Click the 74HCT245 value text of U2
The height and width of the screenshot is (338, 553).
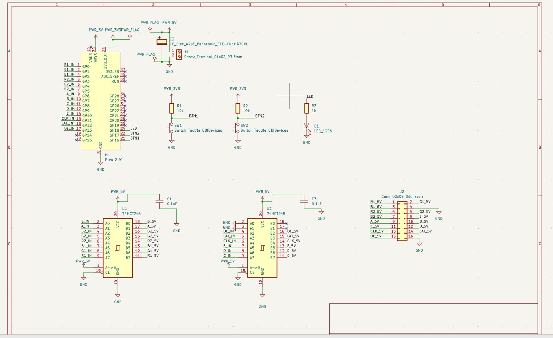point(276,214)
